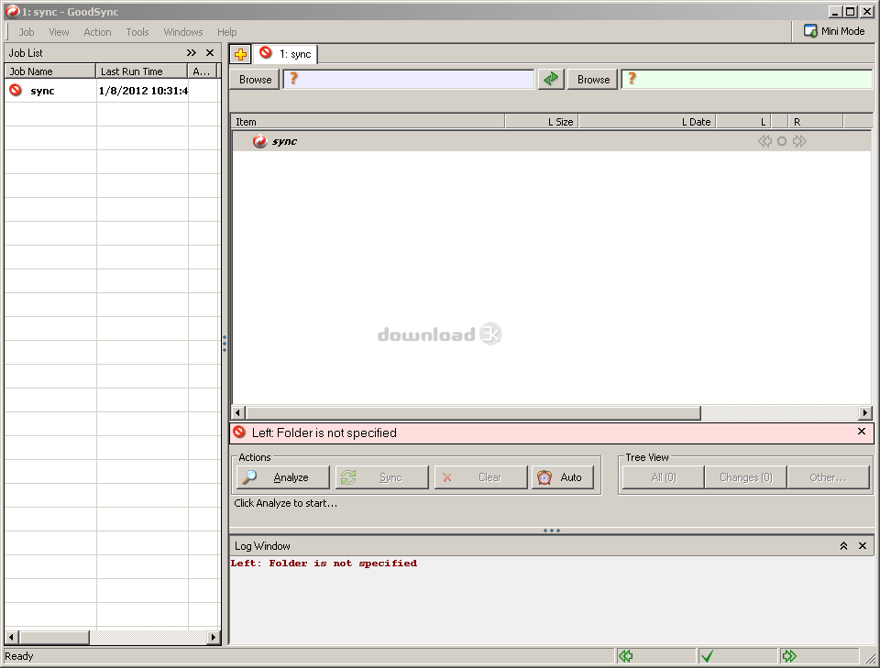Open the Tools menu
Screen dimensions: 880x668
click(137, 32)
